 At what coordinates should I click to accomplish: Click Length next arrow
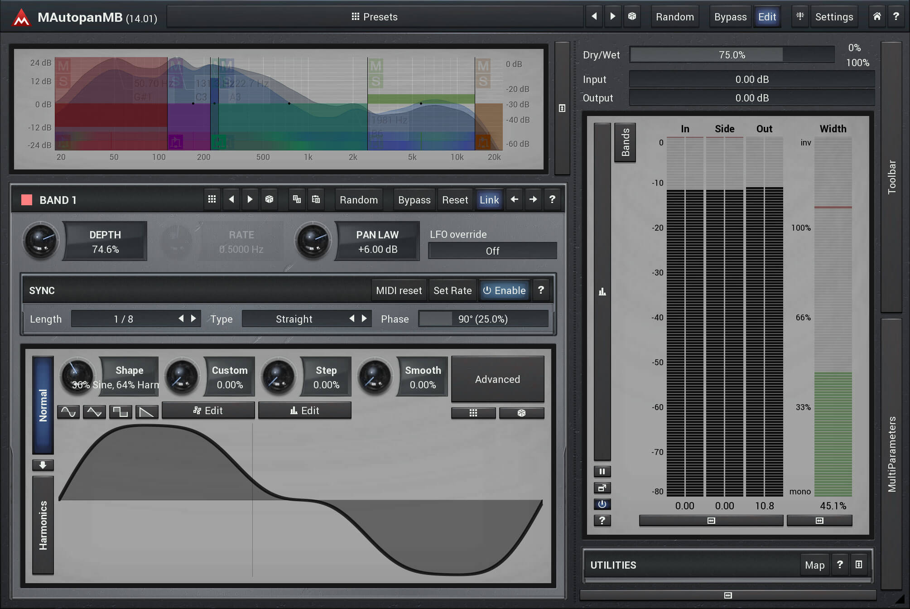coord(193,319)
